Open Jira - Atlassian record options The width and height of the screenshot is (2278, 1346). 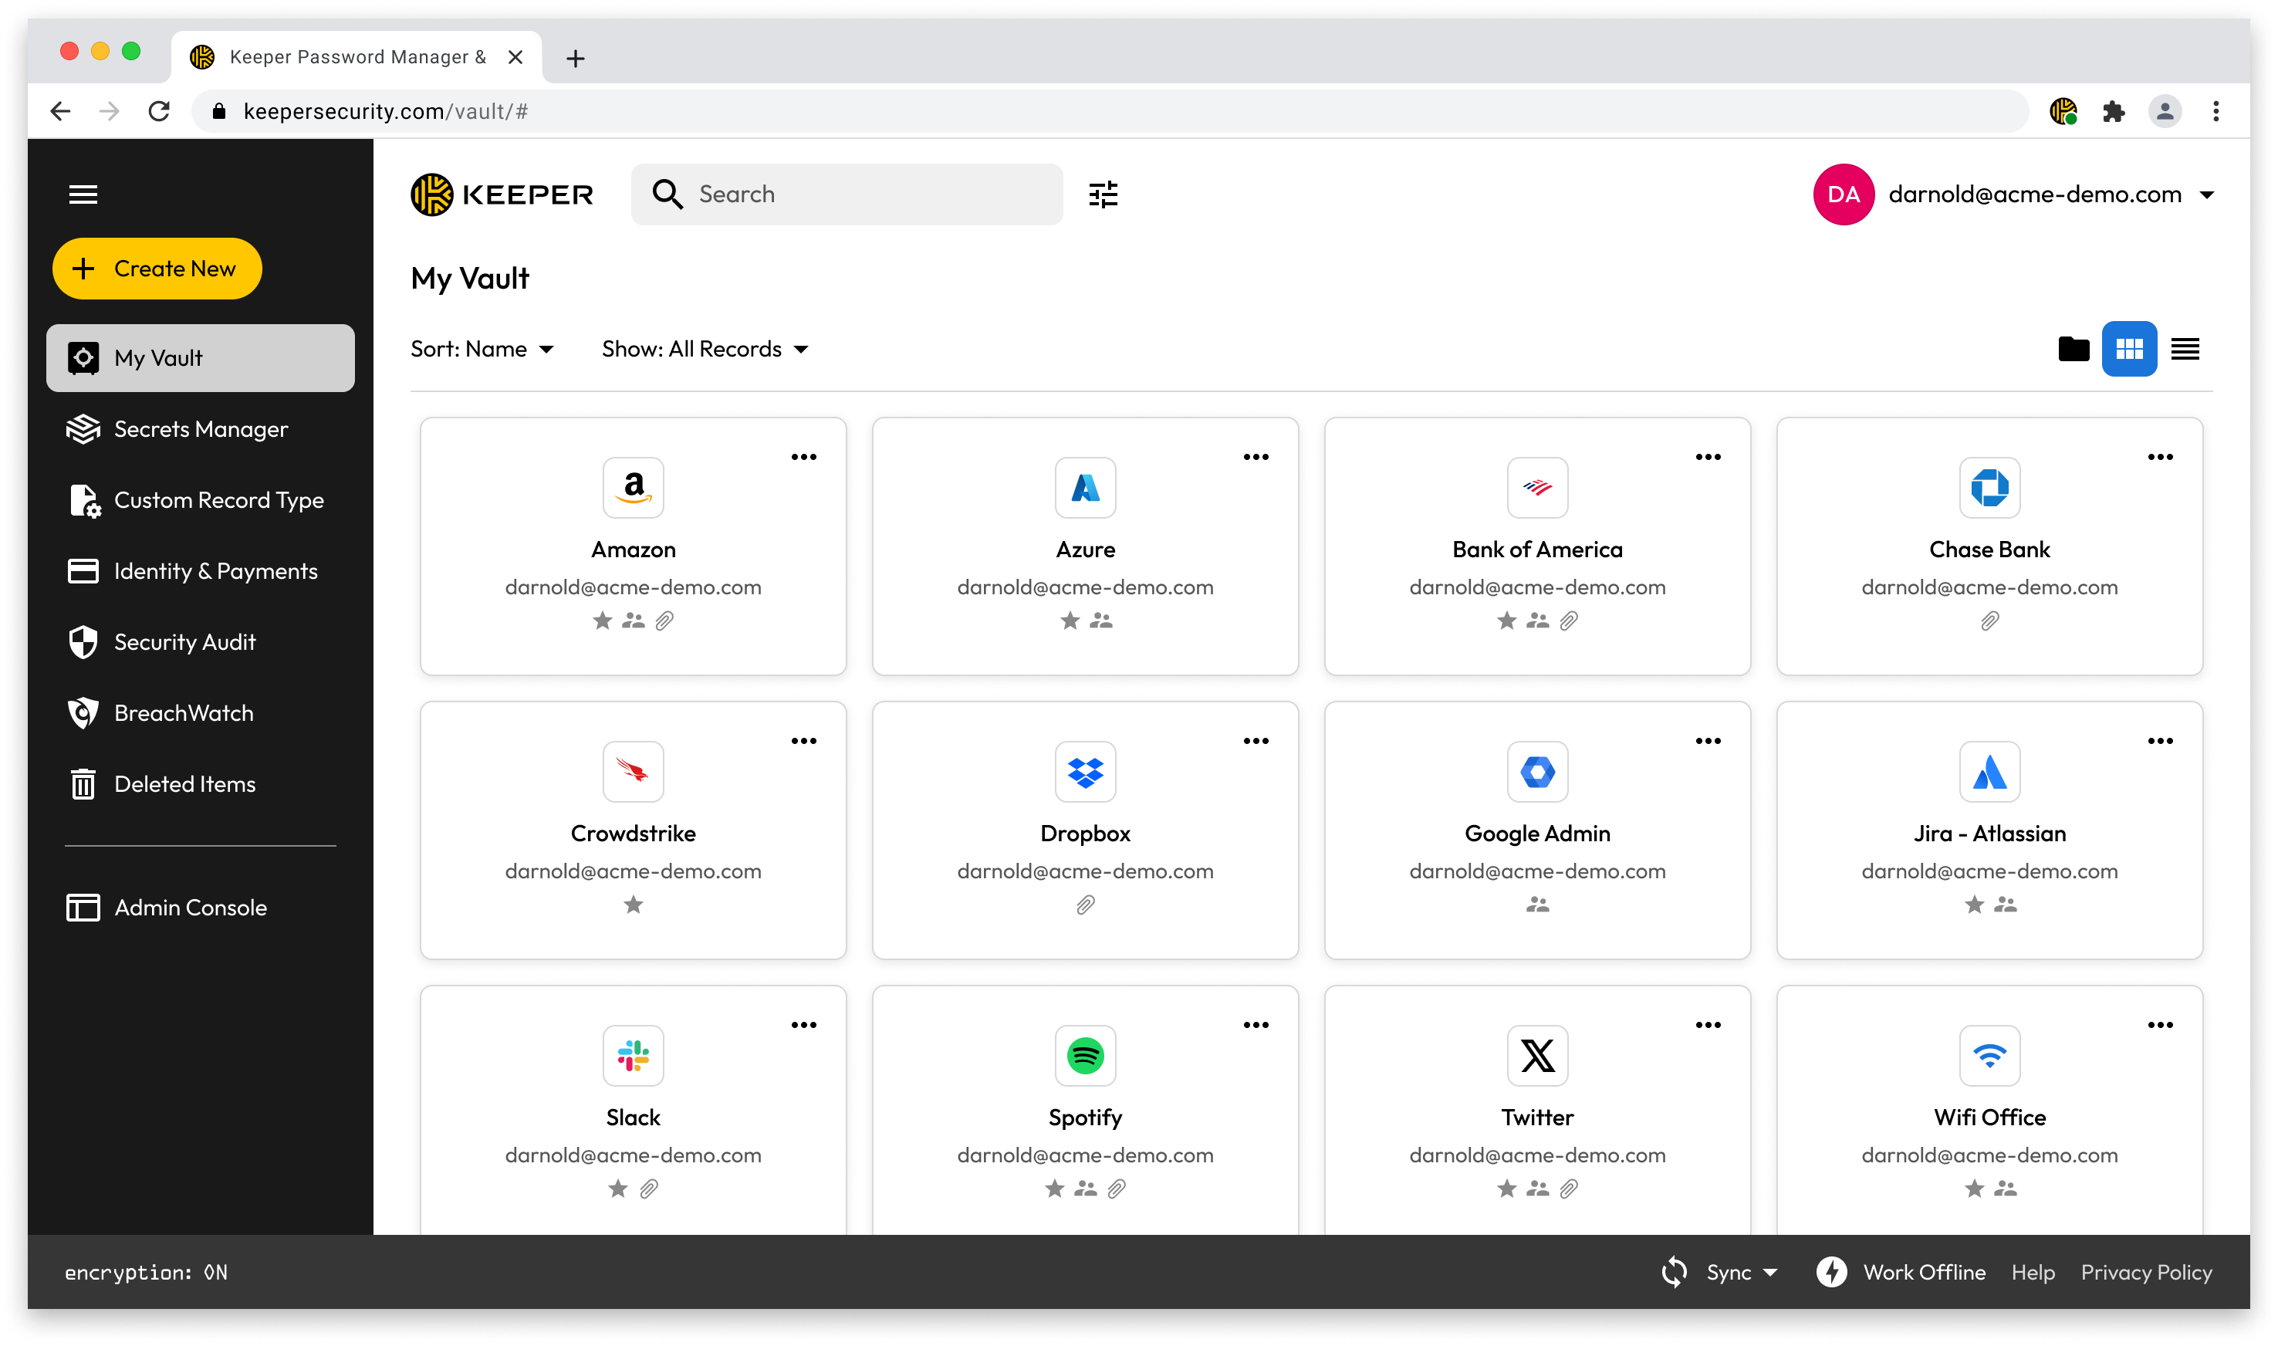coord(2159,740)
